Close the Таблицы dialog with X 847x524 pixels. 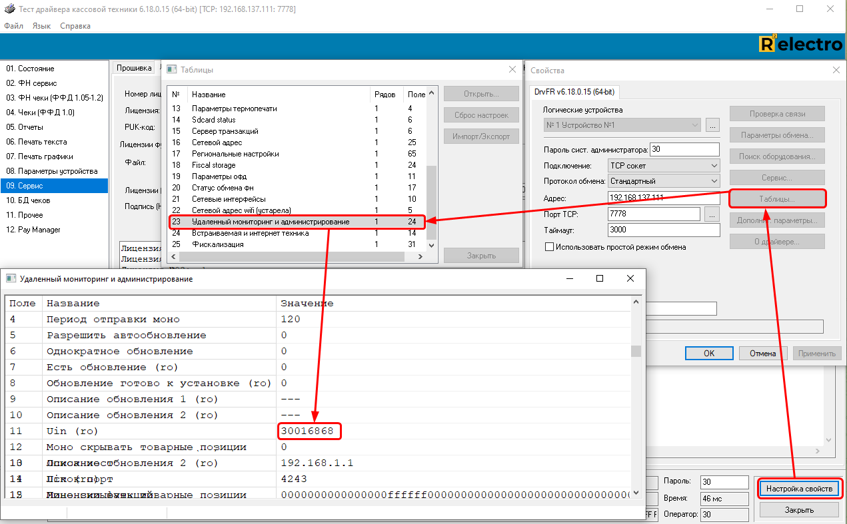(x=512, y=69)
